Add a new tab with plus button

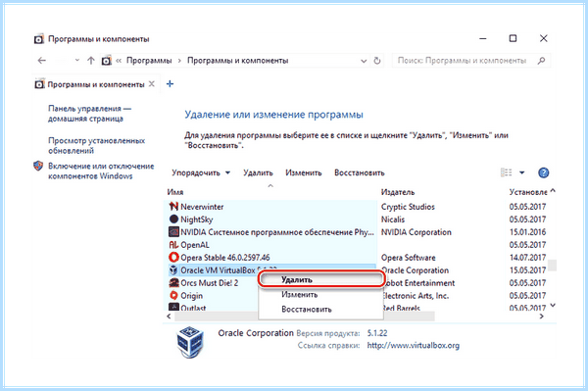(170, 84)
